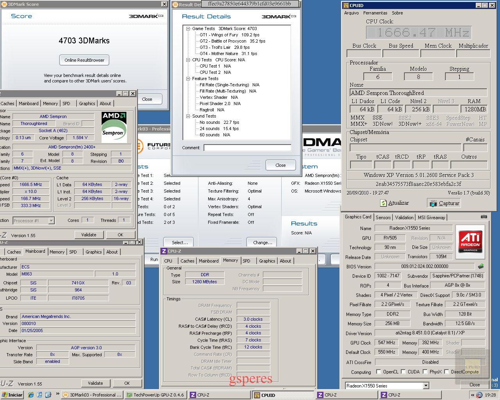Click the Atualizar button in CPUID
This screenshot has width=500, height=400.
pos(395,203)
